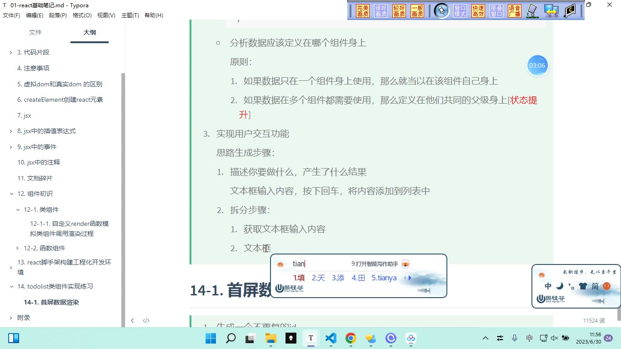Select 一般画质 quality in floating toolbar

417,11
